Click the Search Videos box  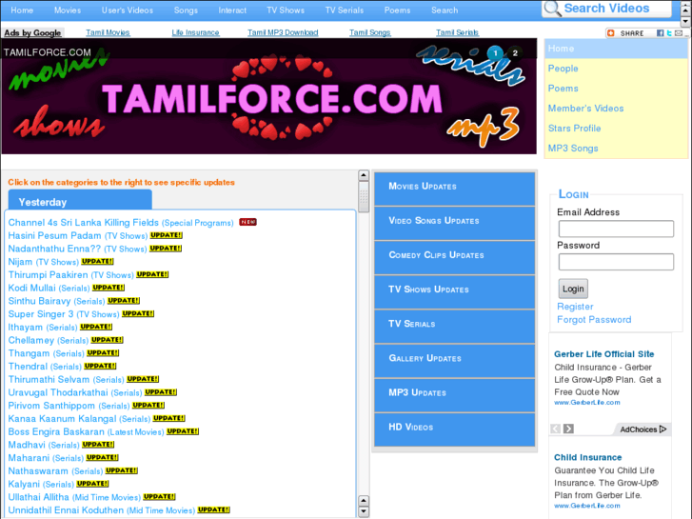coord(607,9)
